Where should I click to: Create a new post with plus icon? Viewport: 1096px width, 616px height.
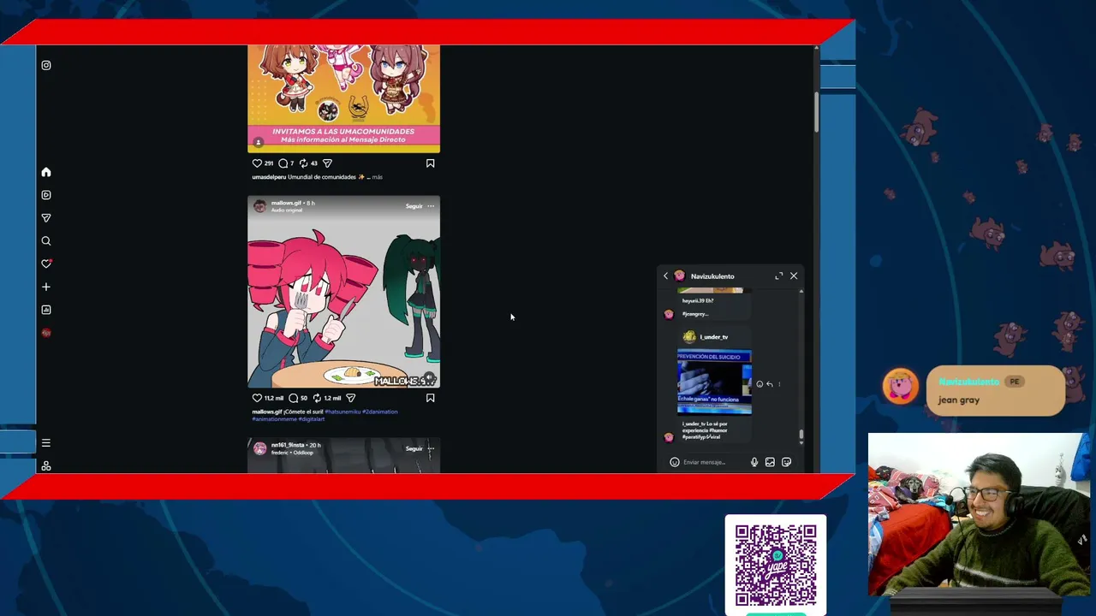pyautogui.click(x=46, y=287)
